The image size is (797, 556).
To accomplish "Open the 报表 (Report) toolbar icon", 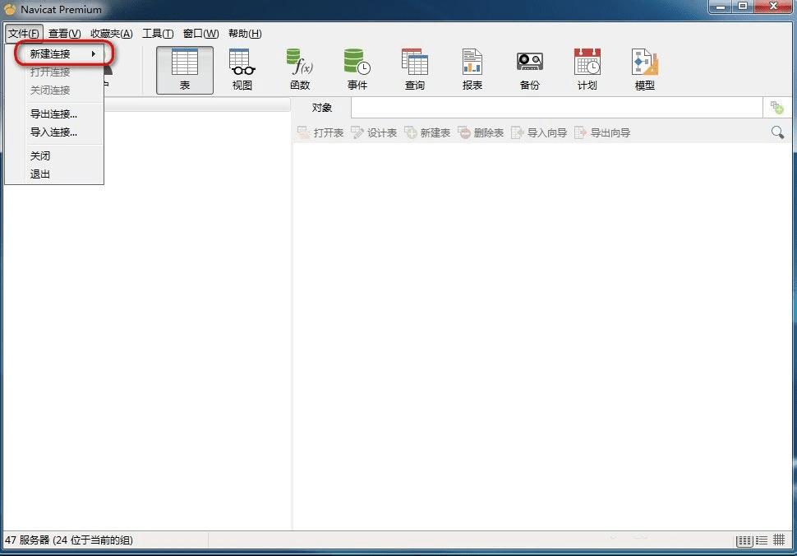I will (x=472, y=70).
